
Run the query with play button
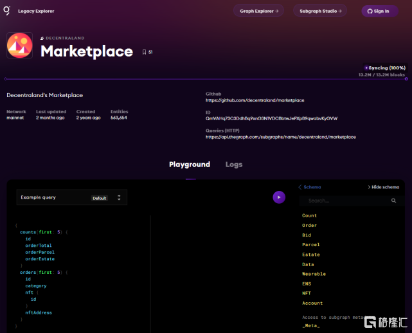278,197
